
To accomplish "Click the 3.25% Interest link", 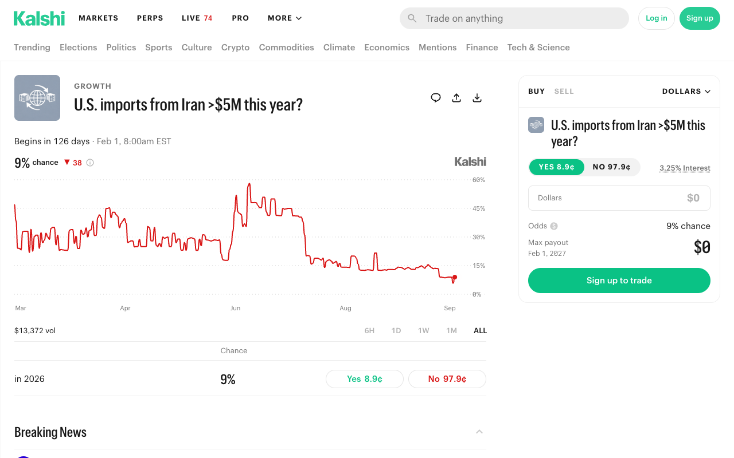I will (x=685, y=168).
